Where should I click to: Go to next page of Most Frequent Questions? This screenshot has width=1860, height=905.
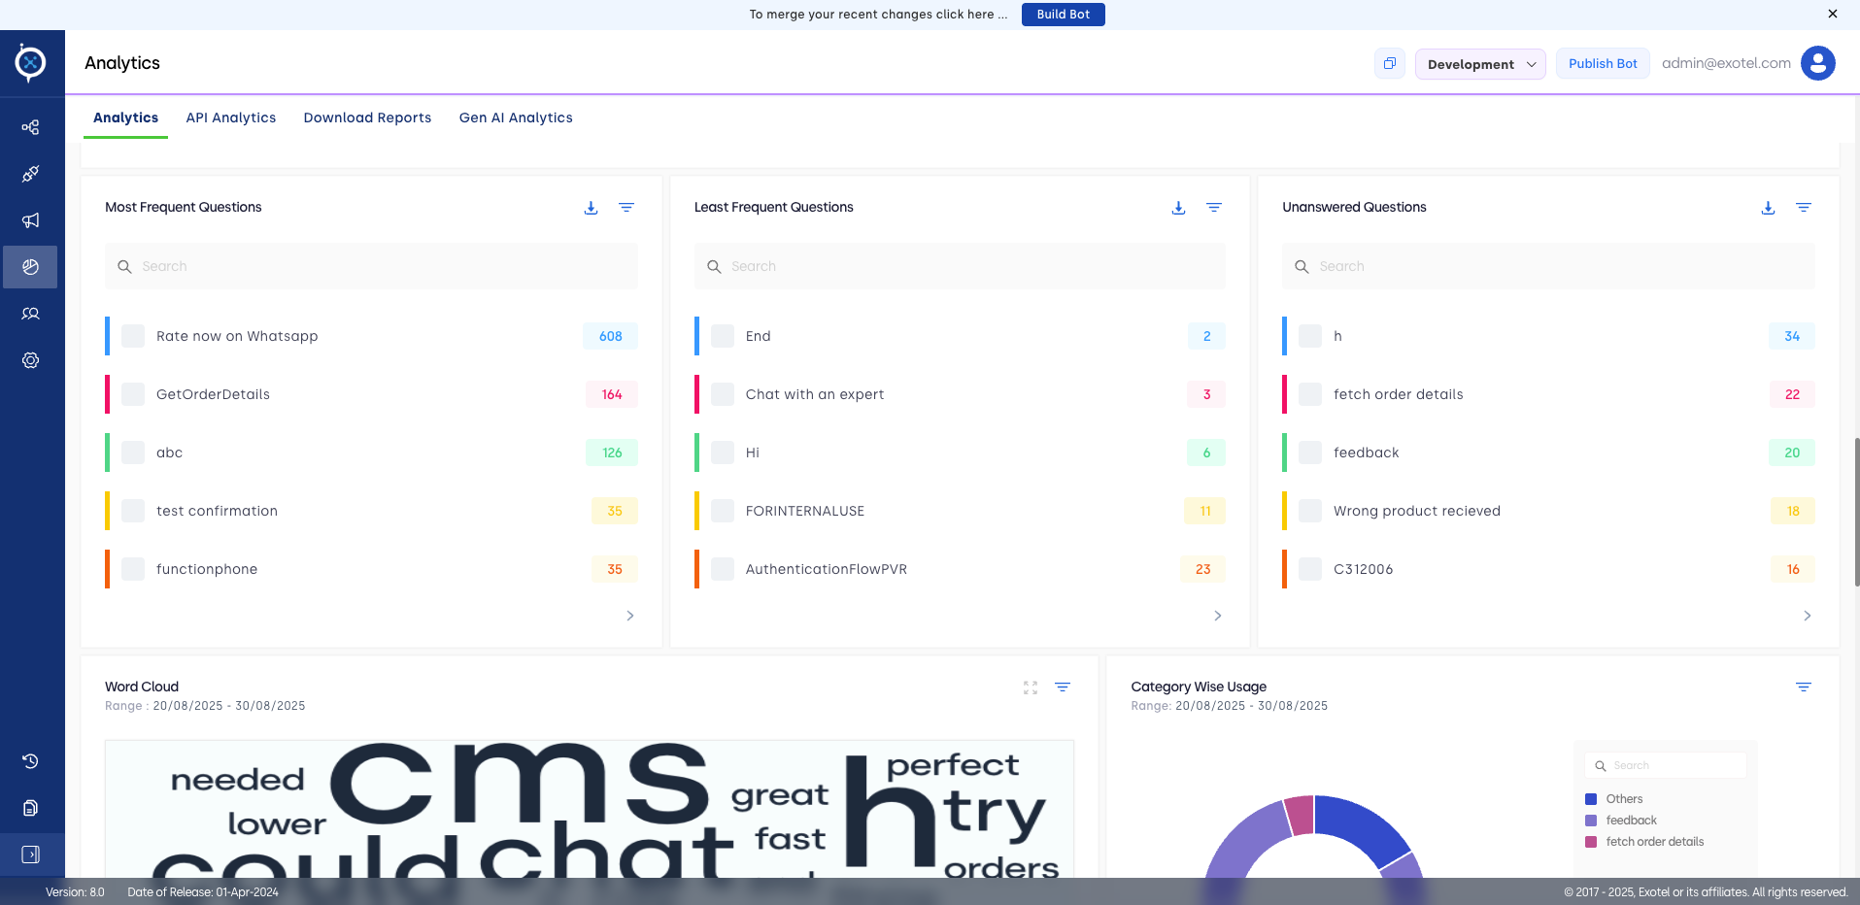630,616
